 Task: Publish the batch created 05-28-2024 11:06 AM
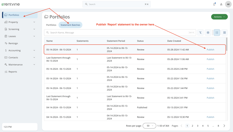210,59
